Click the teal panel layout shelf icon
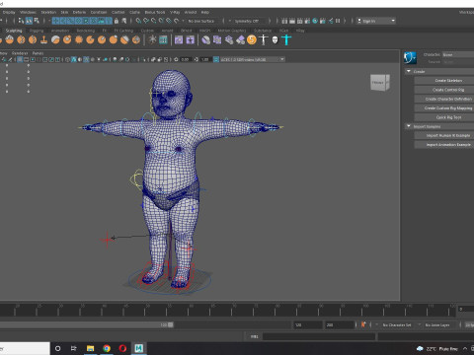The width and height of the screenshot is (474, 355). click(163, 40)
